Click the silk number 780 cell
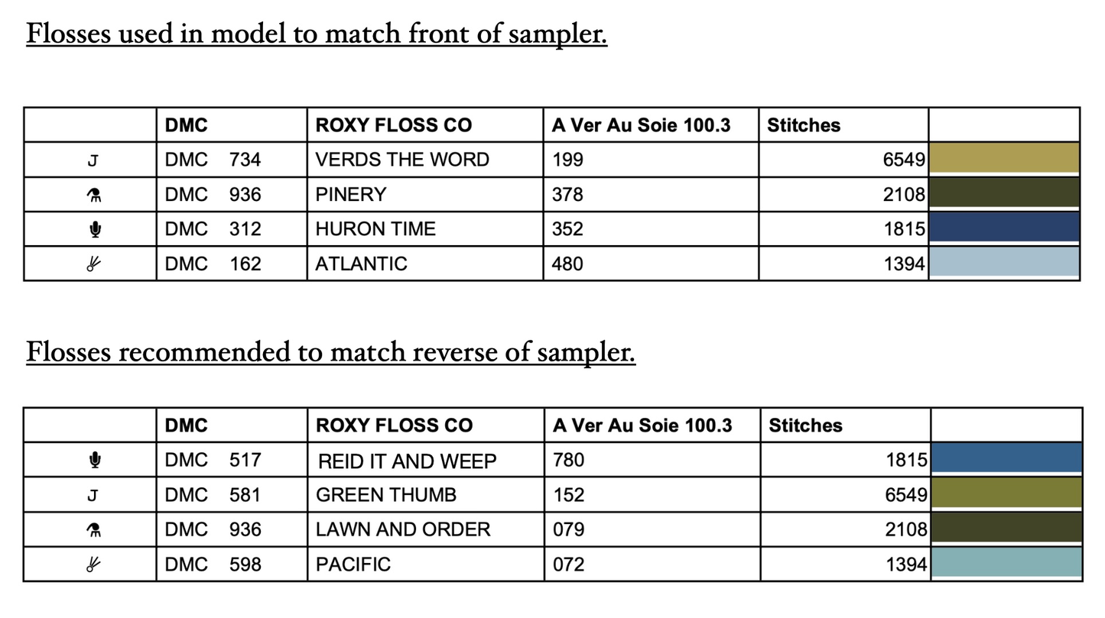The image size is (1105, 618). point(569,460)
